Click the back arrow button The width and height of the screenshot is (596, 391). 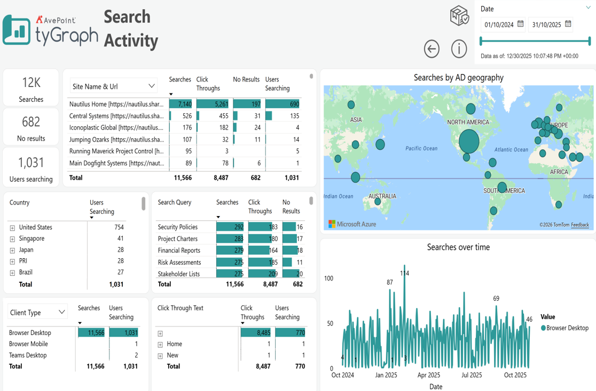click(x=432, y=49)
